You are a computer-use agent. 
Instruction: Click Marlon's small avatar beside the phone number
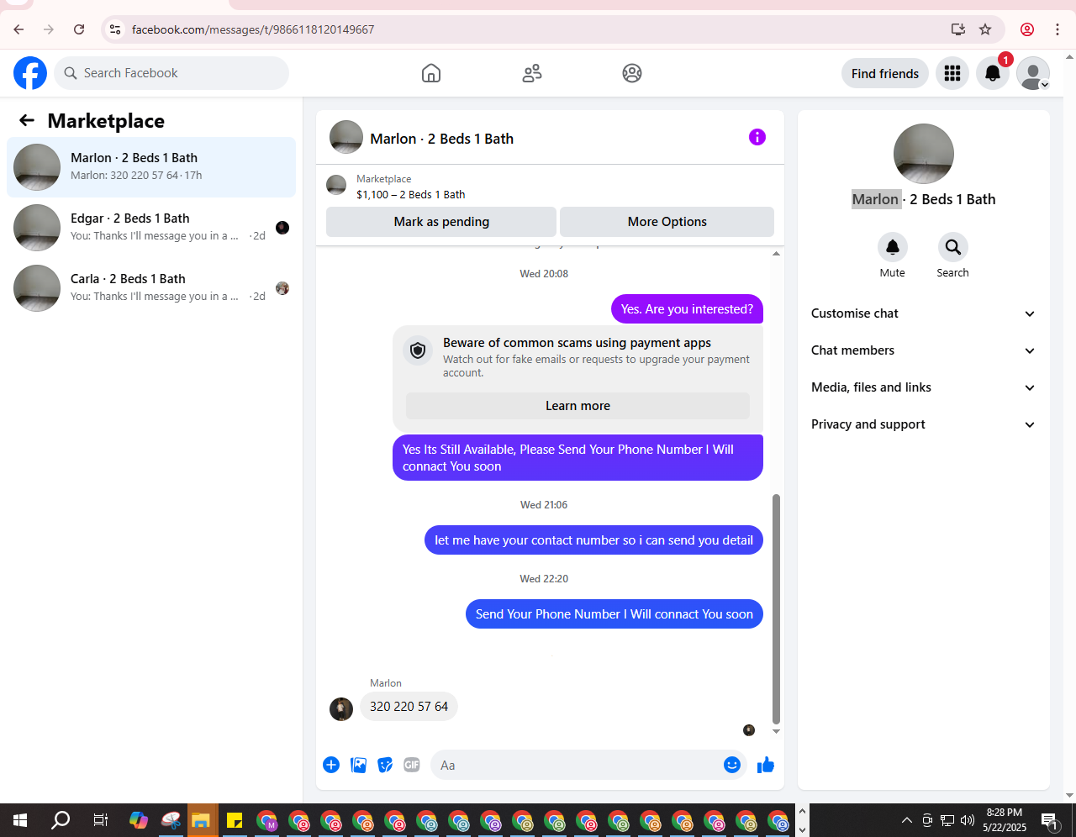(341, 709)
